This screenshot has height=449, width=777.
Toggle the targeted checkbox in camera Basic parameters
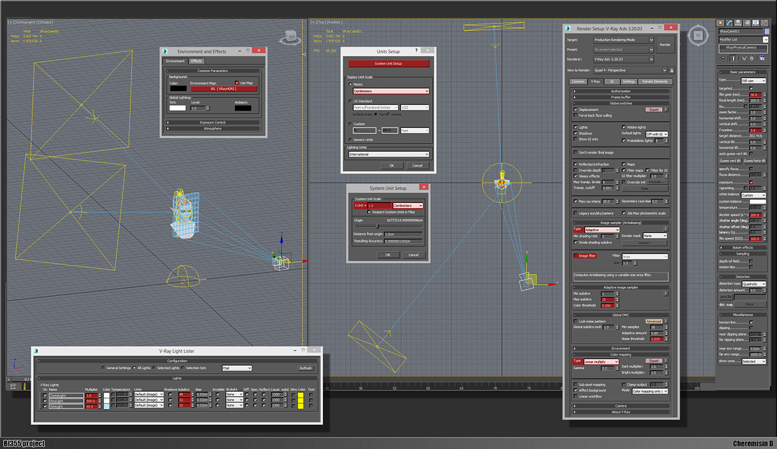tap(751, 88)
